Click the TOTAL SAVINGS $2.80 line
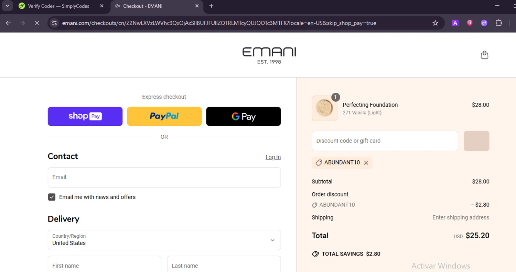Screen dimensions: 516x272 pyautogui.click(x=346, y=254)
